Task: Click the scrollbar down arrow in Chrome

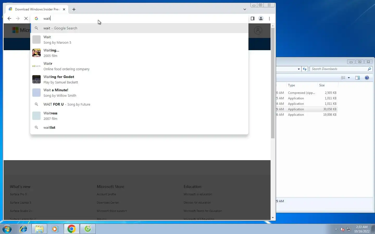Action: click(273, 218)
